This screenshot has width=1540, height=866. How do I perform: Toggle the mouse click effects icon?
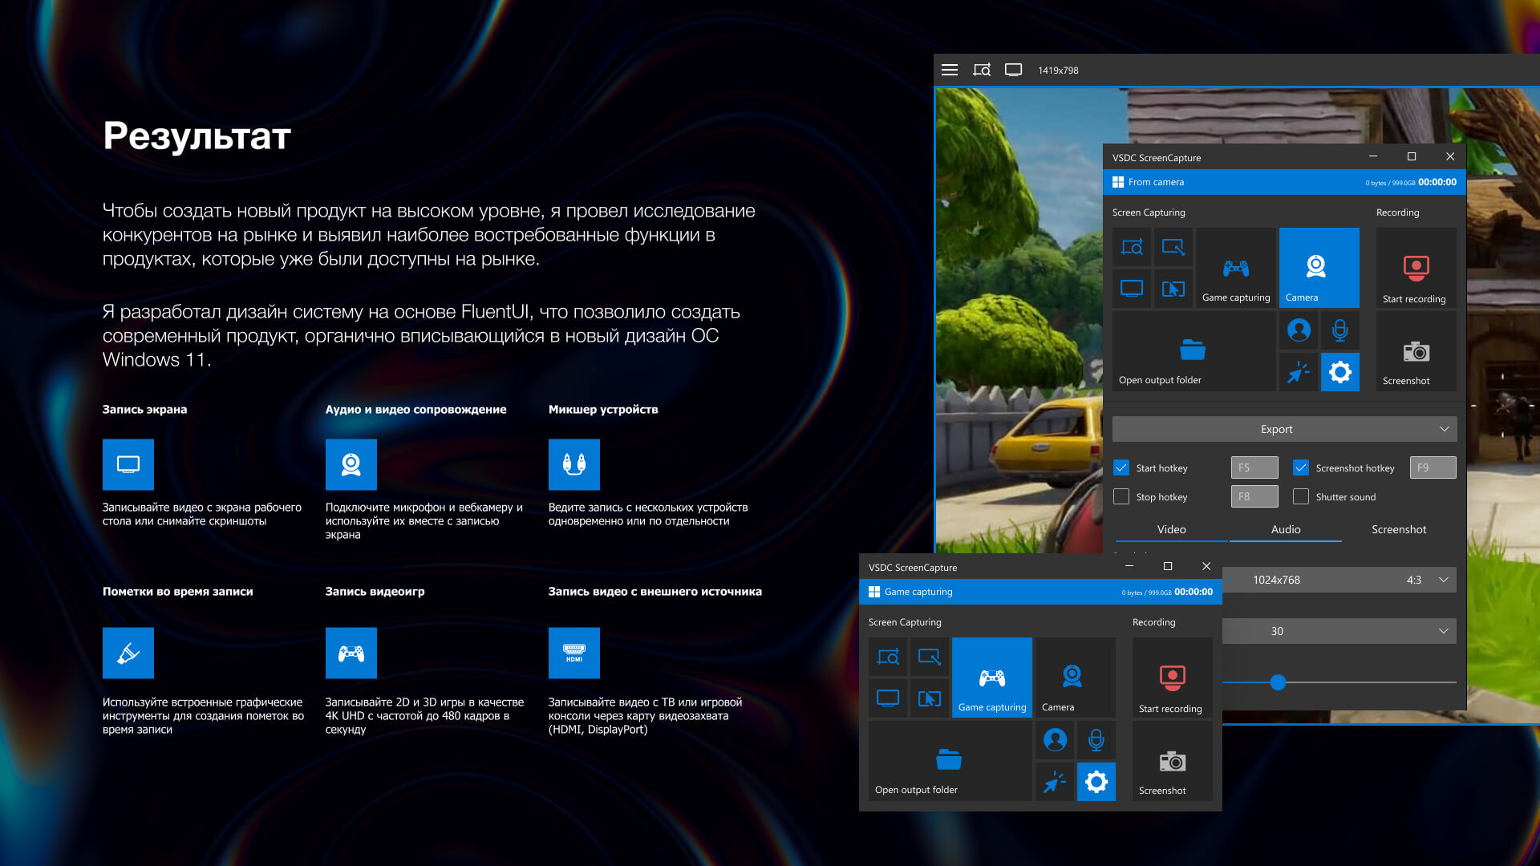pos(1298,371)
